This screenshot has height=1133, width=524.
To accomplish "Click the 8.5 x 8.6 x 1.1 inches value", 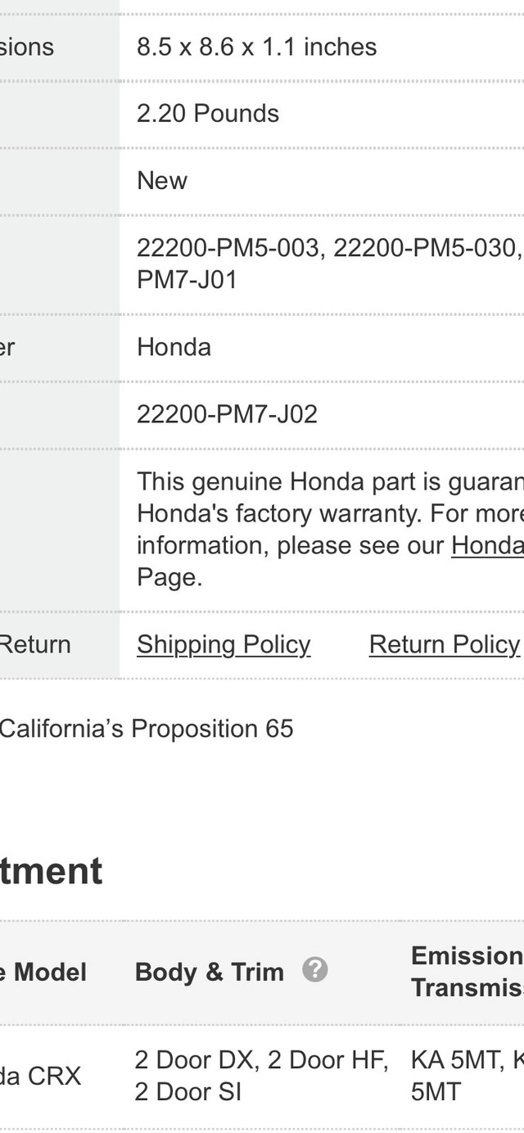I will [257, 47].
